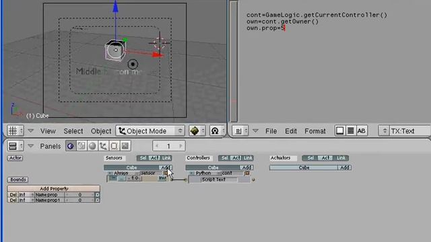Open the viewport draw type selector

(197, 131)
